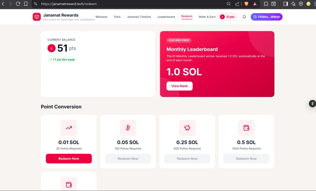Open Brave Shields lion icon
The image size is (316, 191).
(x=246, y=4)
